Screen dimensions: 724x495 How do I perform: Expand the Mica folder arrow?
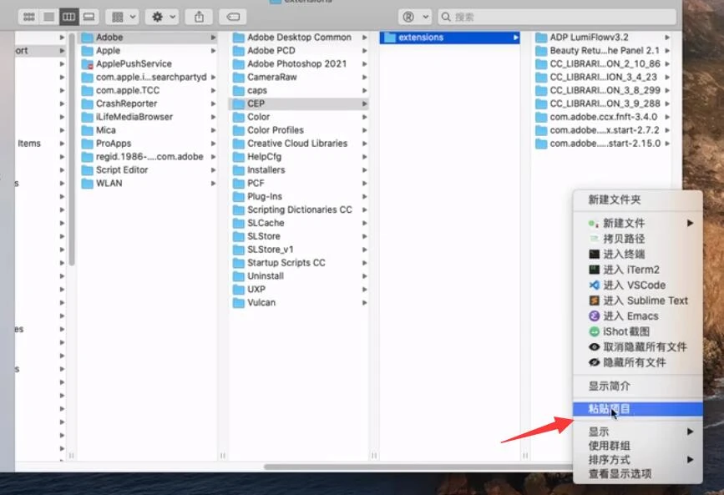tap(213, 130)
